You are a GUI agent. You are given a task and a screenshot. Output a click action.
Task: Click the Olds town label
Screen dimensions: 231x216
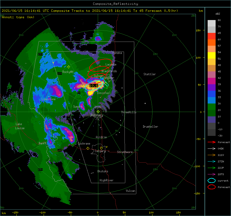point(98,107)
